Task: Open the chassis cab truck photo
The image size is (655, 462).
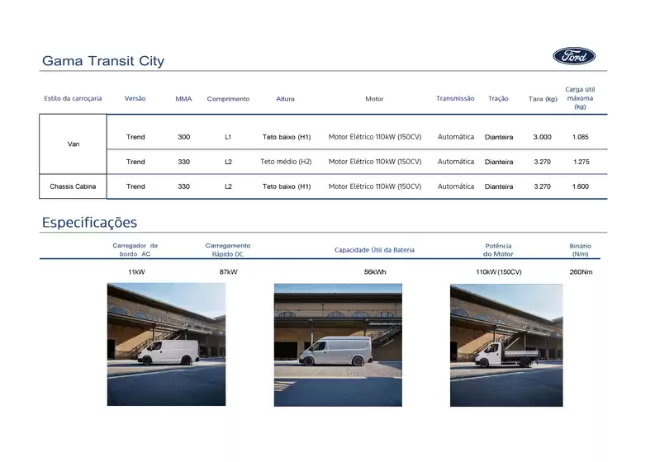Action: click(506, 345)
